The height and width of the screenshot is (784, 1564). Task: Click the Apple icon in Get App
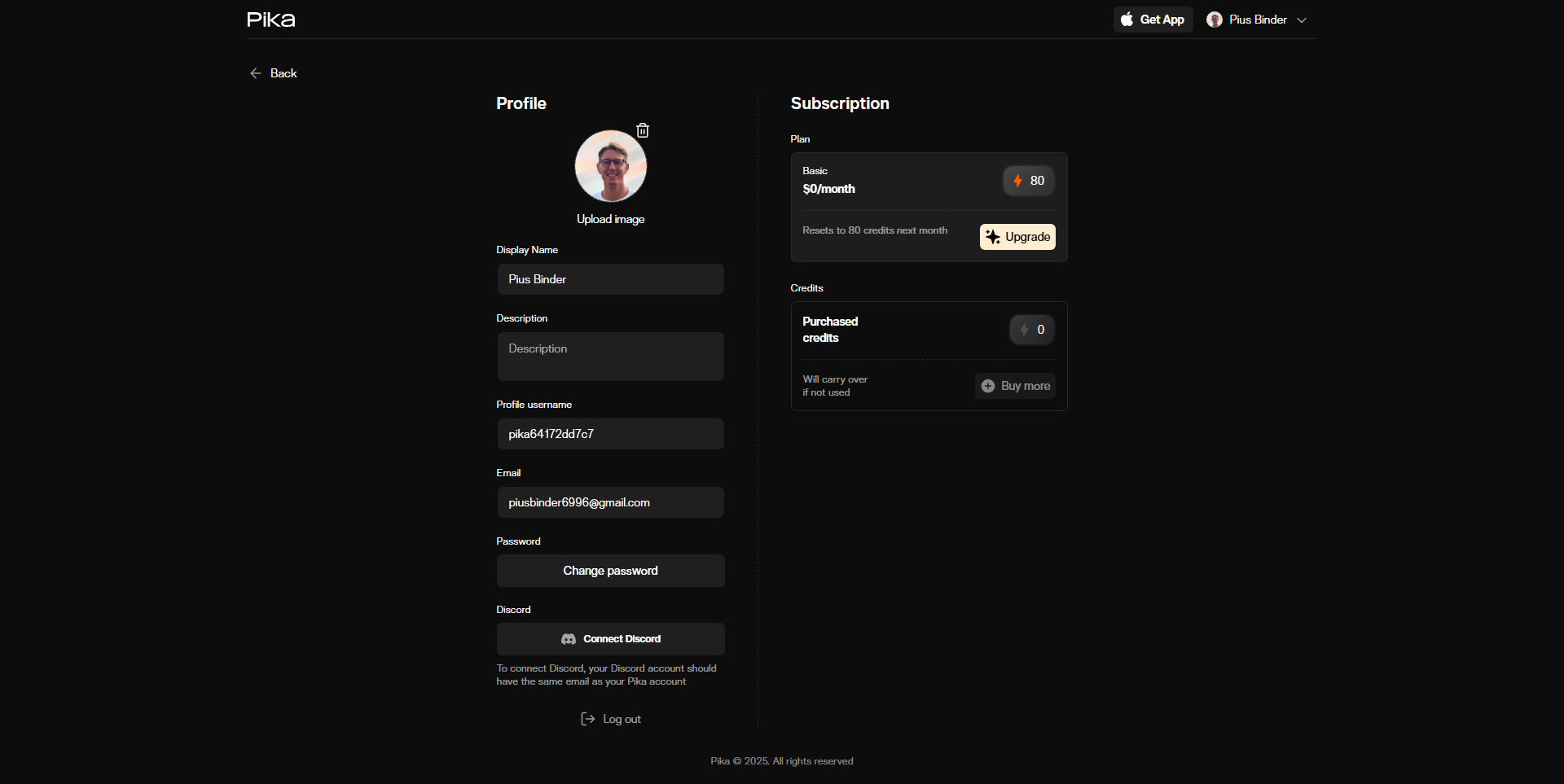(1127, 20)
